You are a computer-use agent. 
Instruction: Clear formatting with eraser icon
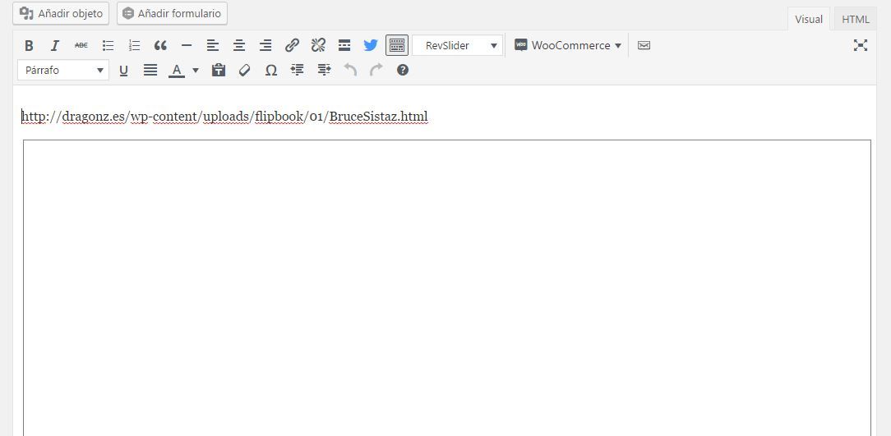coord(244,71)
